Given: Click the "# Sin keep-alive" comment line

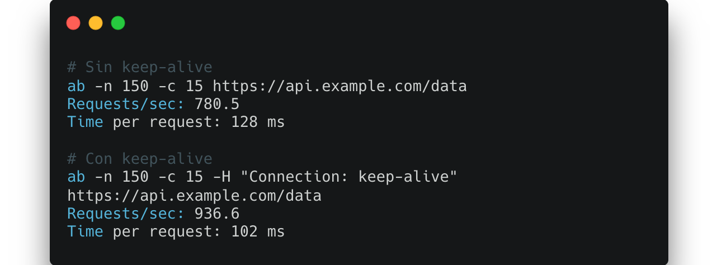Looking at the screenshot, I should [x=140, y=68].
